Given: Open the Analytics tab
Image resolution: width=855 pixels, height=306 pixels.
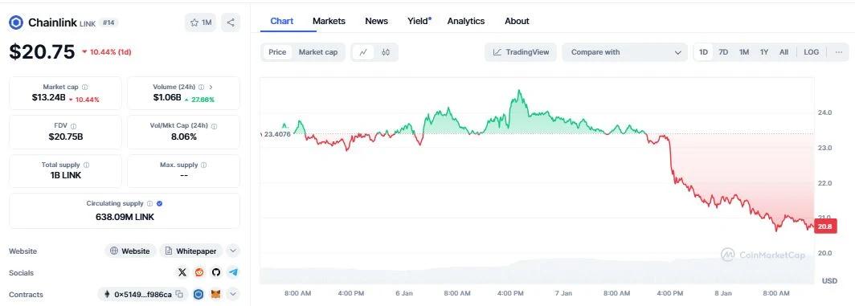Looking at the screenshot, I should [466, 21].
